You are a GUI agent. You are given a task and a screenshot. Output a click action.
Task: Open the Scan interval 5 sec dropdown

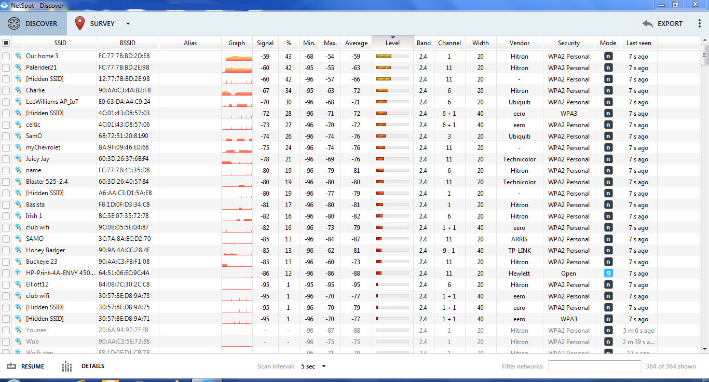coord(313,366)
